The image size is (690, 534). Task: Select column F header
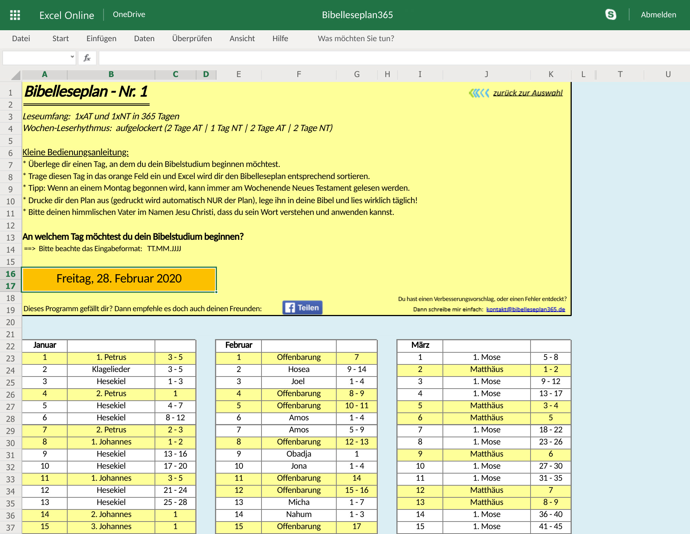[299, 74]
